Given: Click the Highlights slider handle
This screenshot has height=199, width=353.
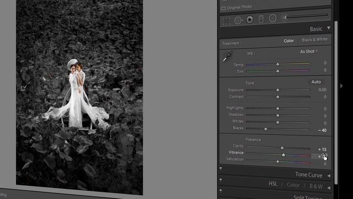Looking at the screenshot, I should (x=277, y=108).
